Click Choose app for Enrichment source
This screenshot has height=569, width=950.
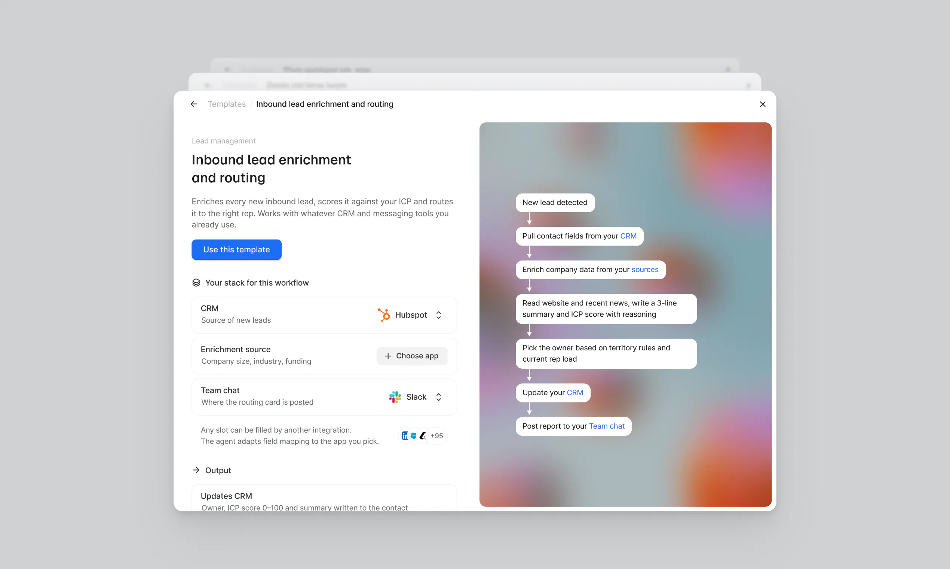coord(412,355)
